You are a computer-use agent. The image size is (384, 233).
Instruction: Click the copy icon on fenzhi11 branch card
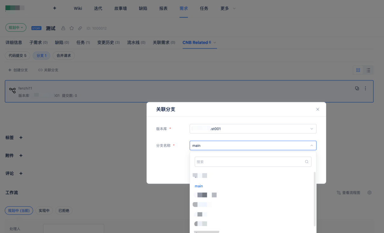357,88
